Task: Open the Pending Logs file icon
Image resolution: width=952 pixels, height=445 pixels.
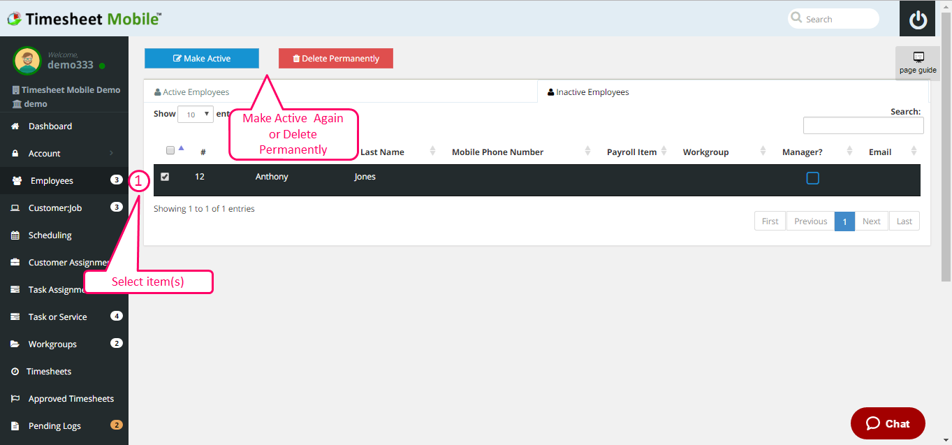Action: click(x=15, y=426)
